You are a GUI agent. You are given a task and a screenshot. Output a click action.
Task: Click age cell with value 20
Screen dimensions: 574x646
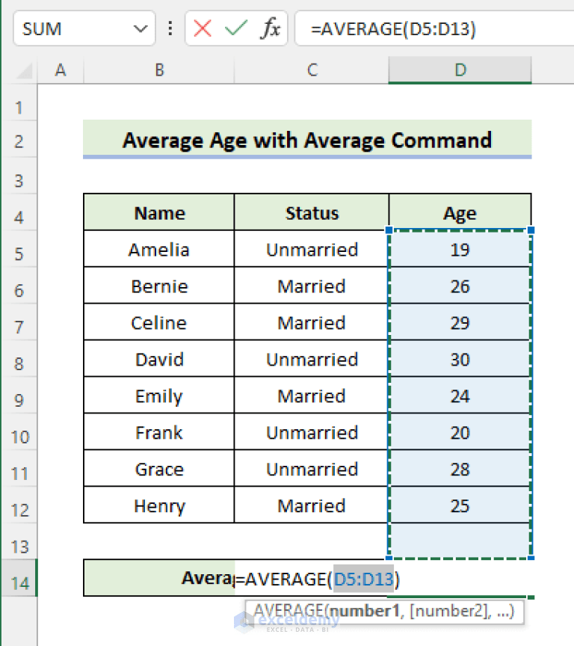[460, 433]
